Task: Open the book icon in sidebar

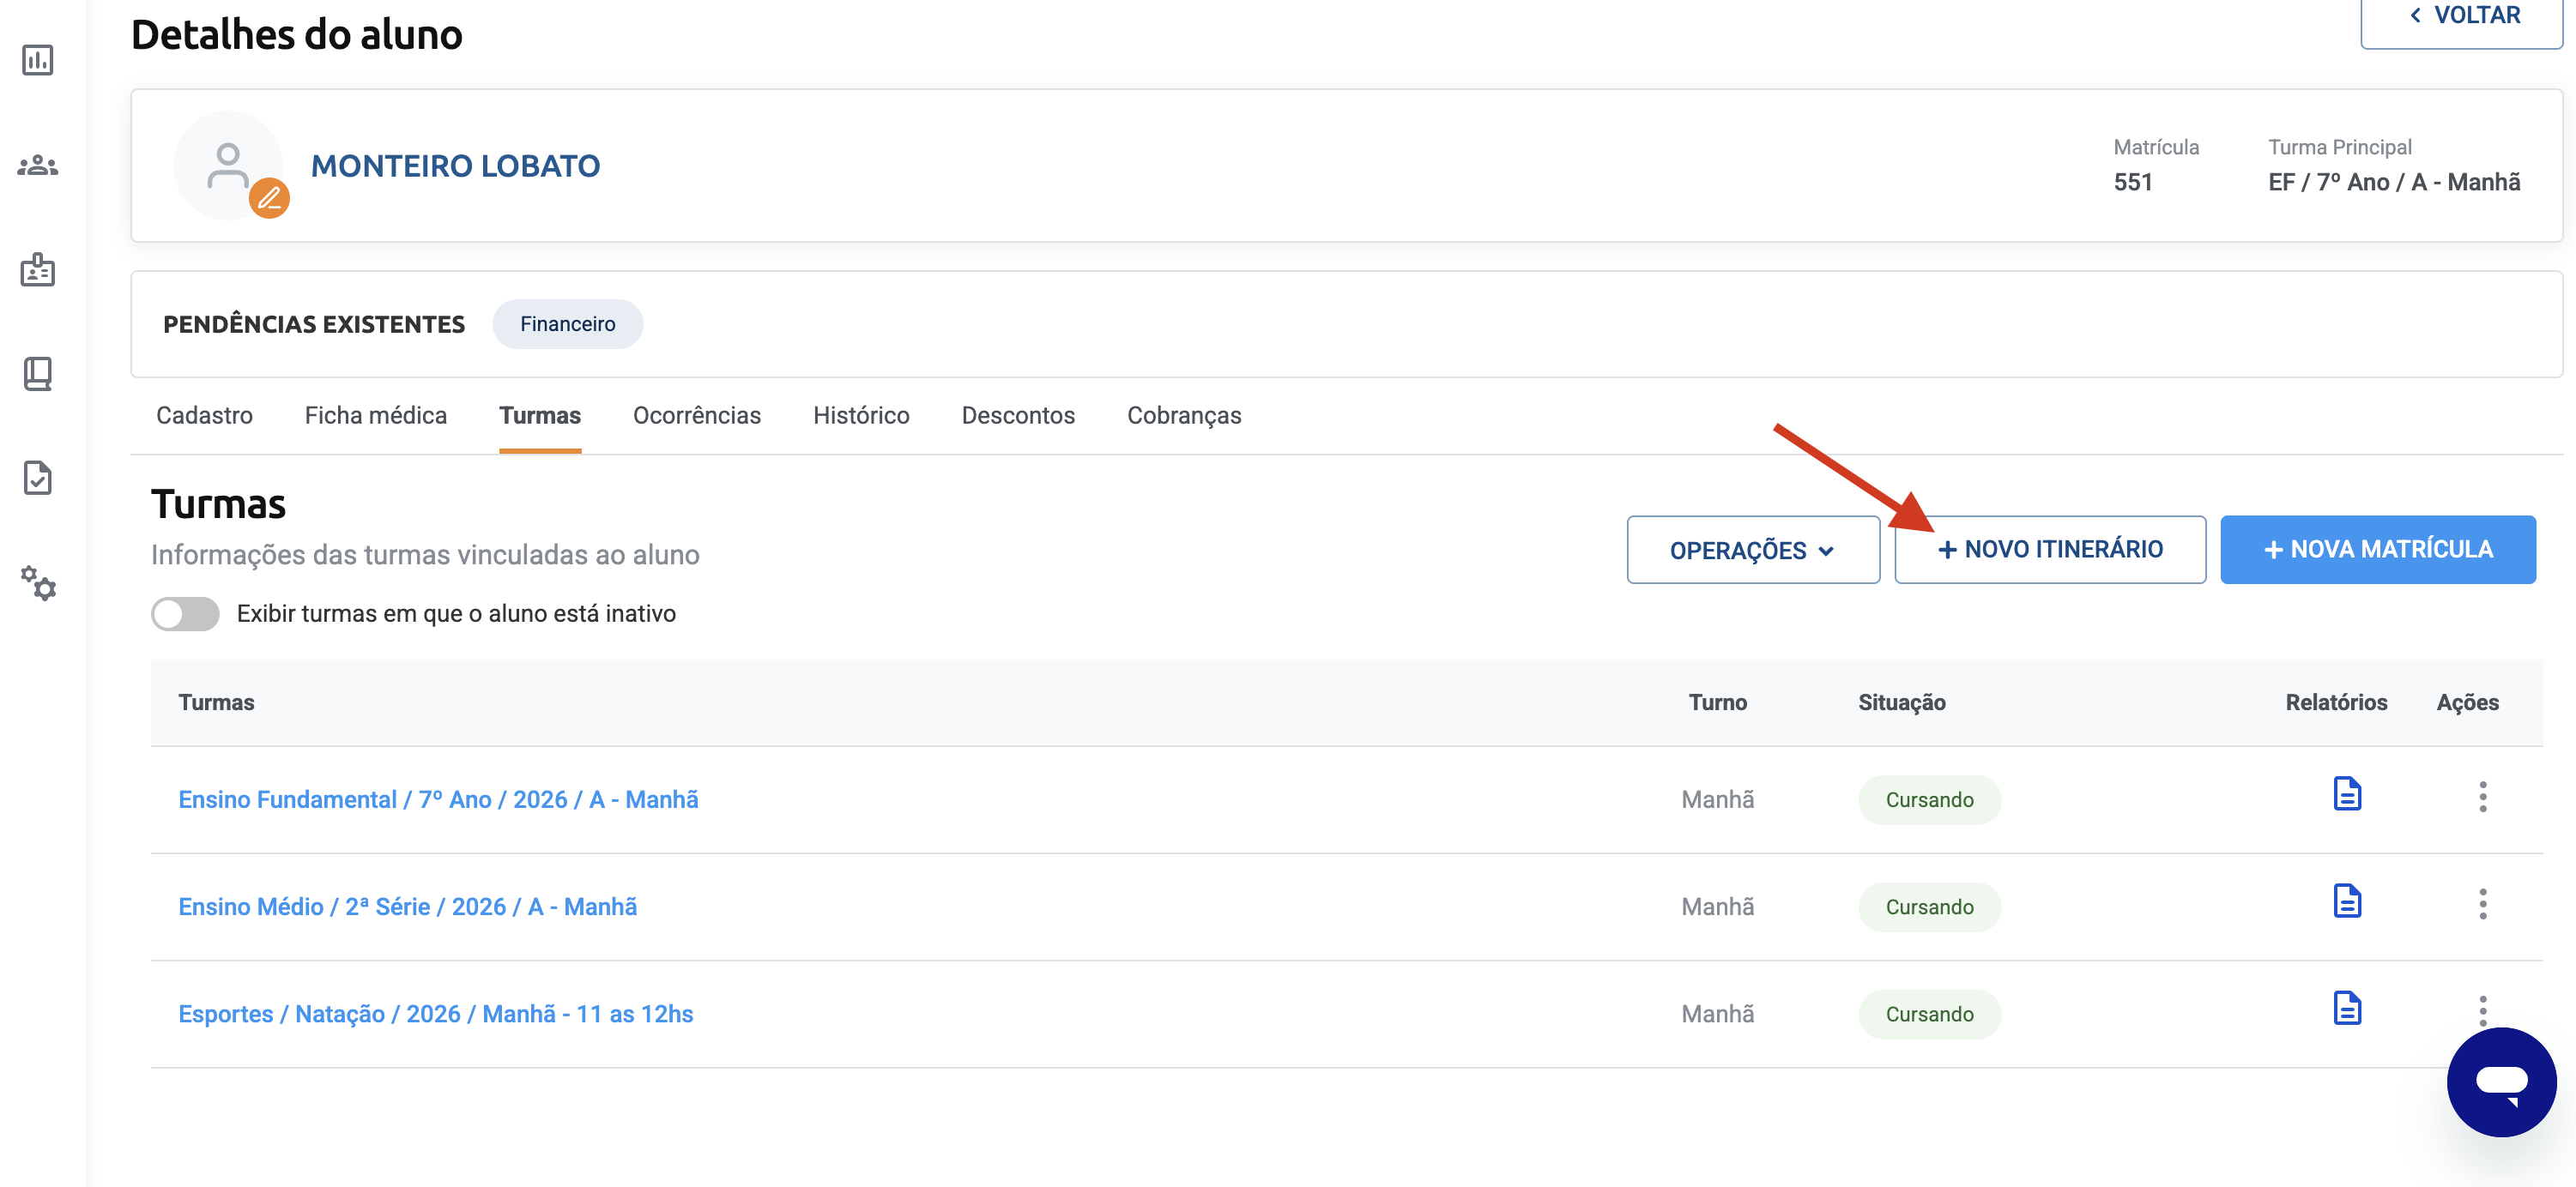Action: [38, 374]
